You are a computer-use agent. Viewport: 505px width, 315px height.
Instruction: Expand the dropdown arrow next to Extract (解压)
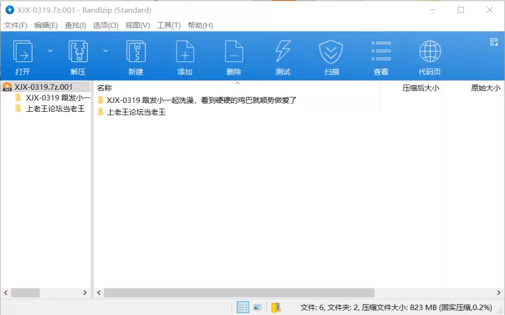point(105,51)
